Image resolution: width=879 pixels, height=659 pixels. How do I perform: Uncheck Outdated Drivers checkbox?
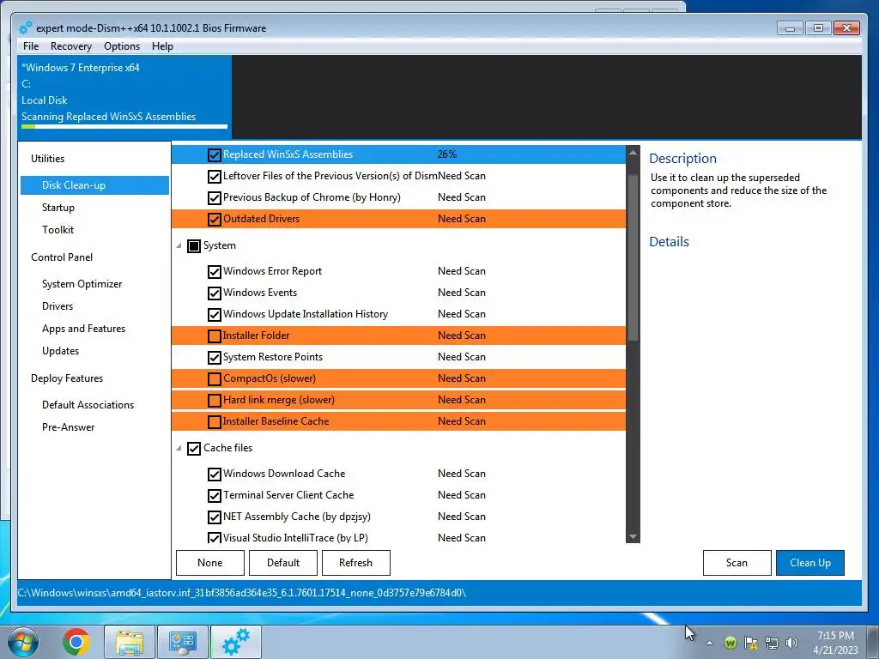point(214,219)
